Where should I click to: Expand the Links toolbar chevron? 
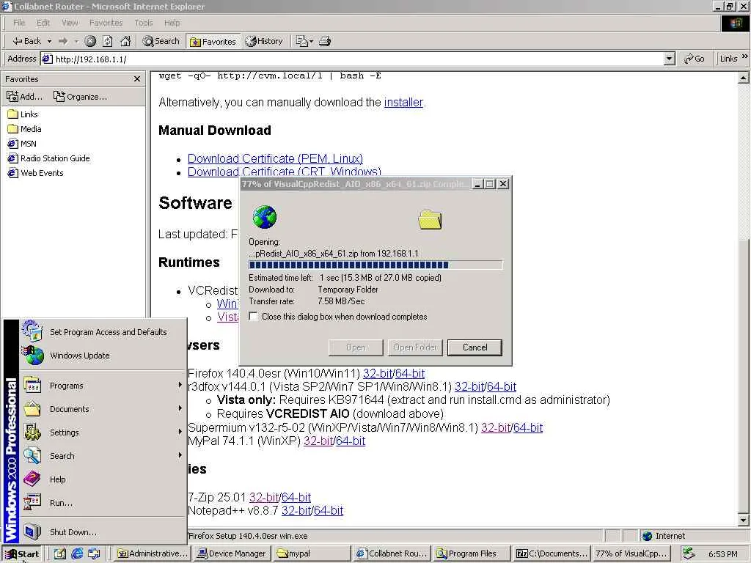745,56
